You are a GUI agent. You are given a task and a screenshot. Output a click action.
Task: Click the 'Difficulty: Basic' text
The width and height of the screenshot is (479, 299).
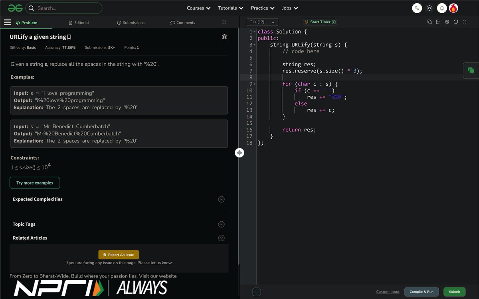[x=23, y=47]
